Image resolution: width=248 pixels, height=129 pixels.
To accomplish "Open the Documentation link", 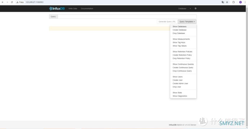I will click(x=87, y=9).
